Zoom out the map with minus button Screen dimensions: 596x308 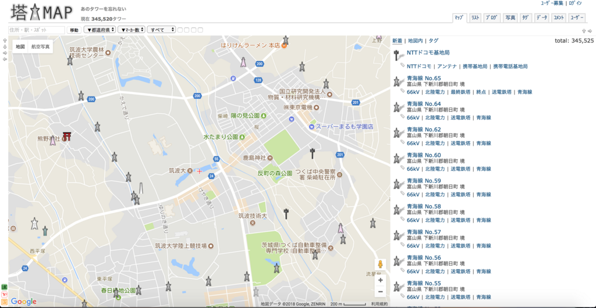pos(380,292)
